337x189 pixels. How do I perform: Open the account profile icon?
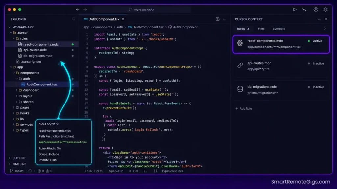click(x=316, y=9)
